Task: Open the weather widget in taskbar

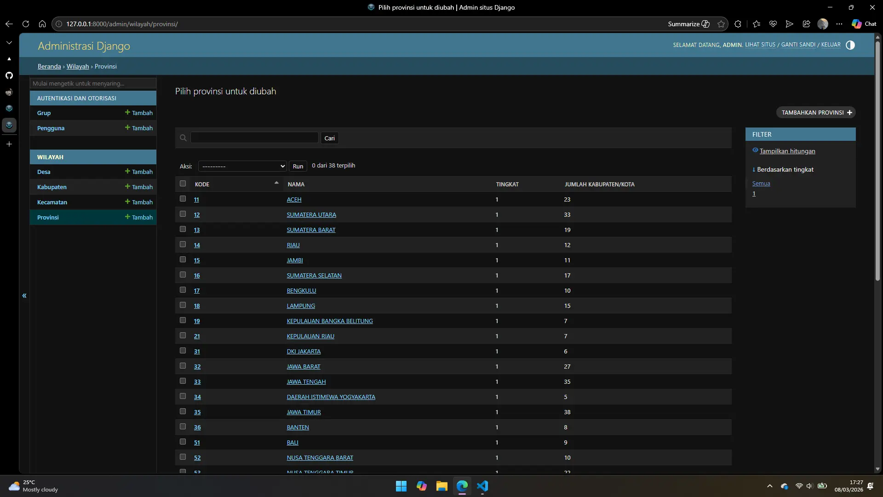Action: [34, 486]
